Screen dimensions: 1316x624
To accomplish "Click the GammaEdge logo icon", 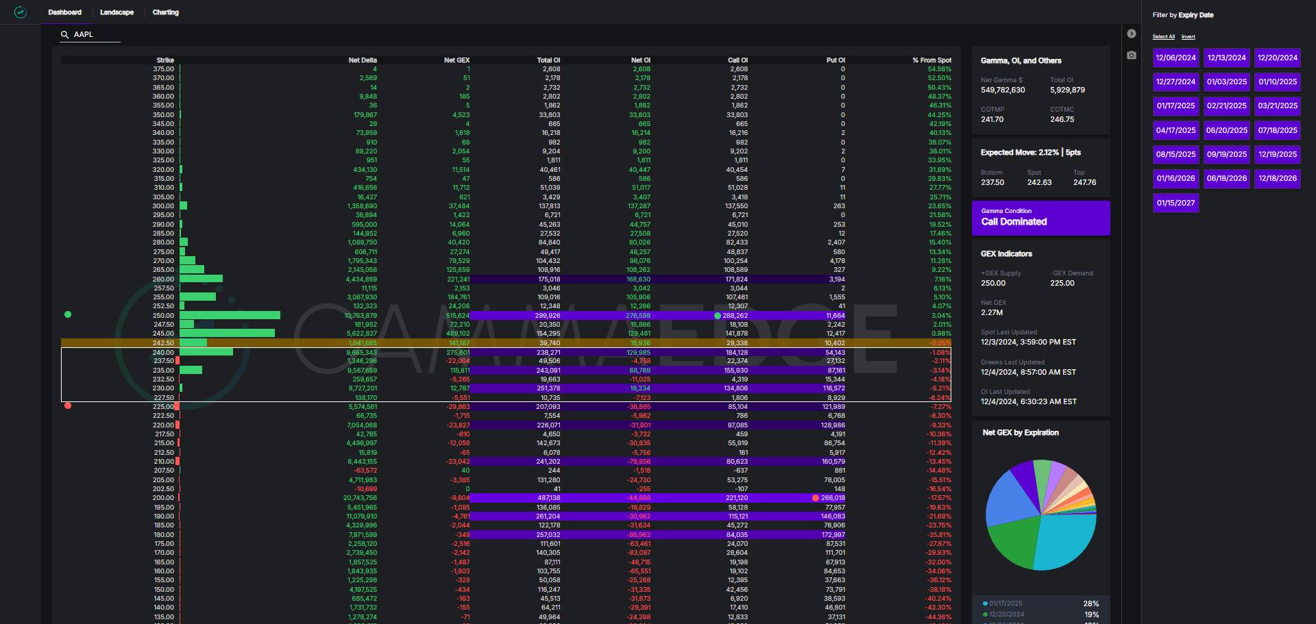I will click(x=21, y=12).
